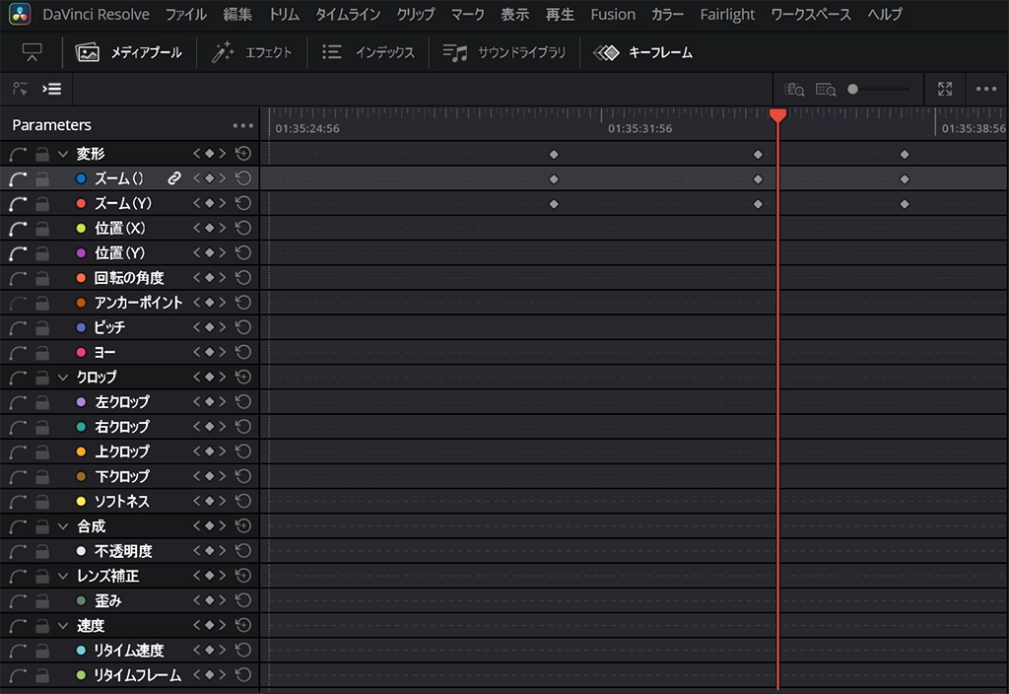Open the メディアプール panel

click(129, 53)
